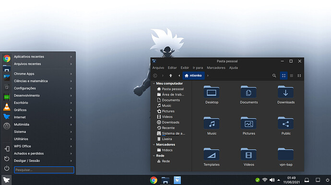
Task: Open blue bird icon in menu sidebar
Action: coord(7,116)
